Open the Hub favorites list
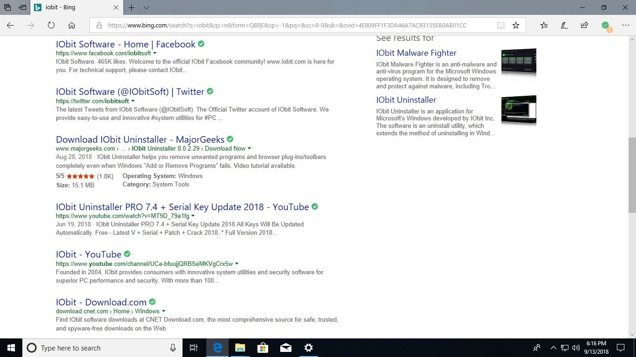Viewport: 636px width, 357px height. pyautogui.click(x=544, y=26)
